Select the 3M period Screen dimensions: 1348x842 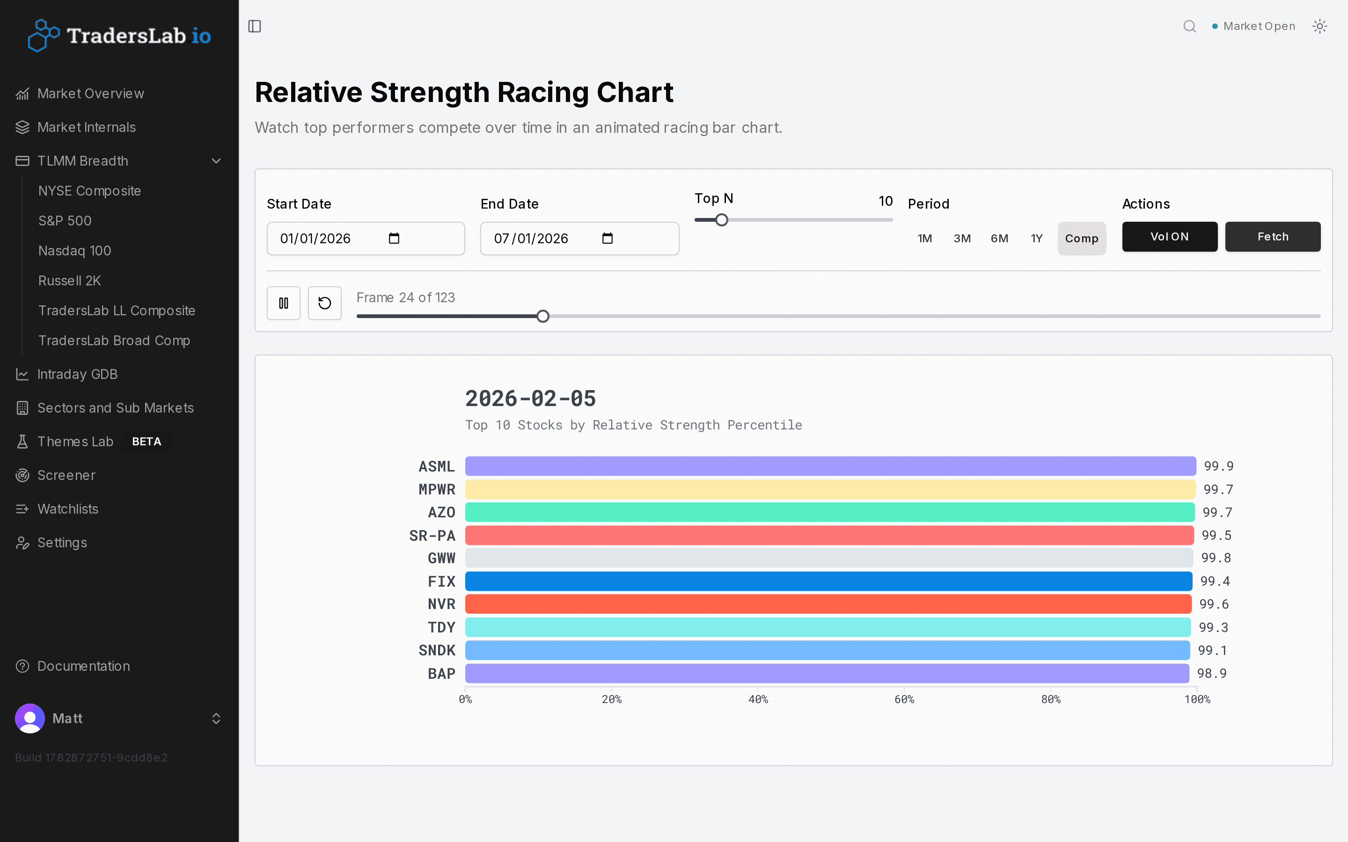click(x=962, y=239)
